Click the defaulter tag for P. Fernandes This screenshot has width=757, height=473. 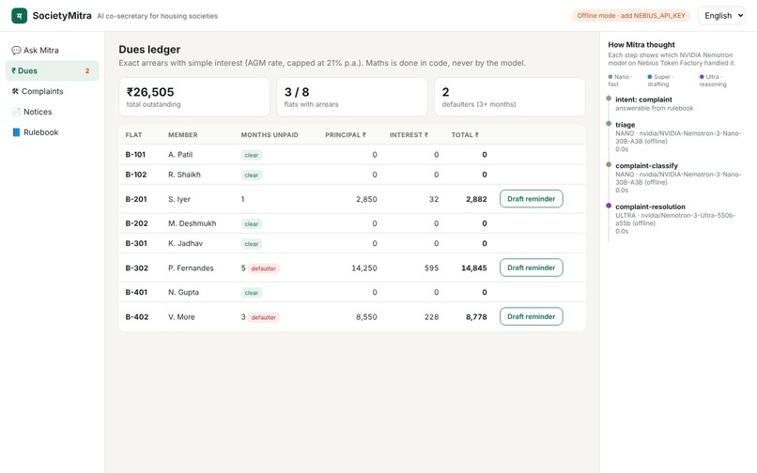[x=264, y=268]
